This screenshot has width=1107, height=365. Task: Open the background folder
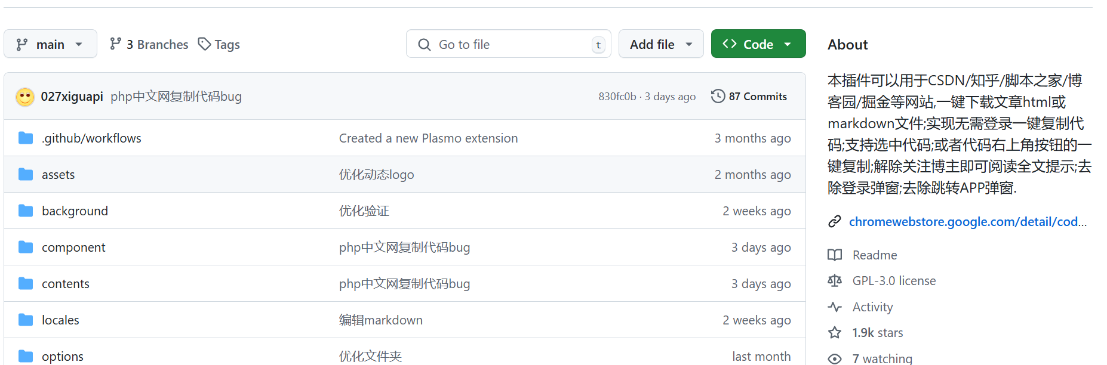click(75, 211)
